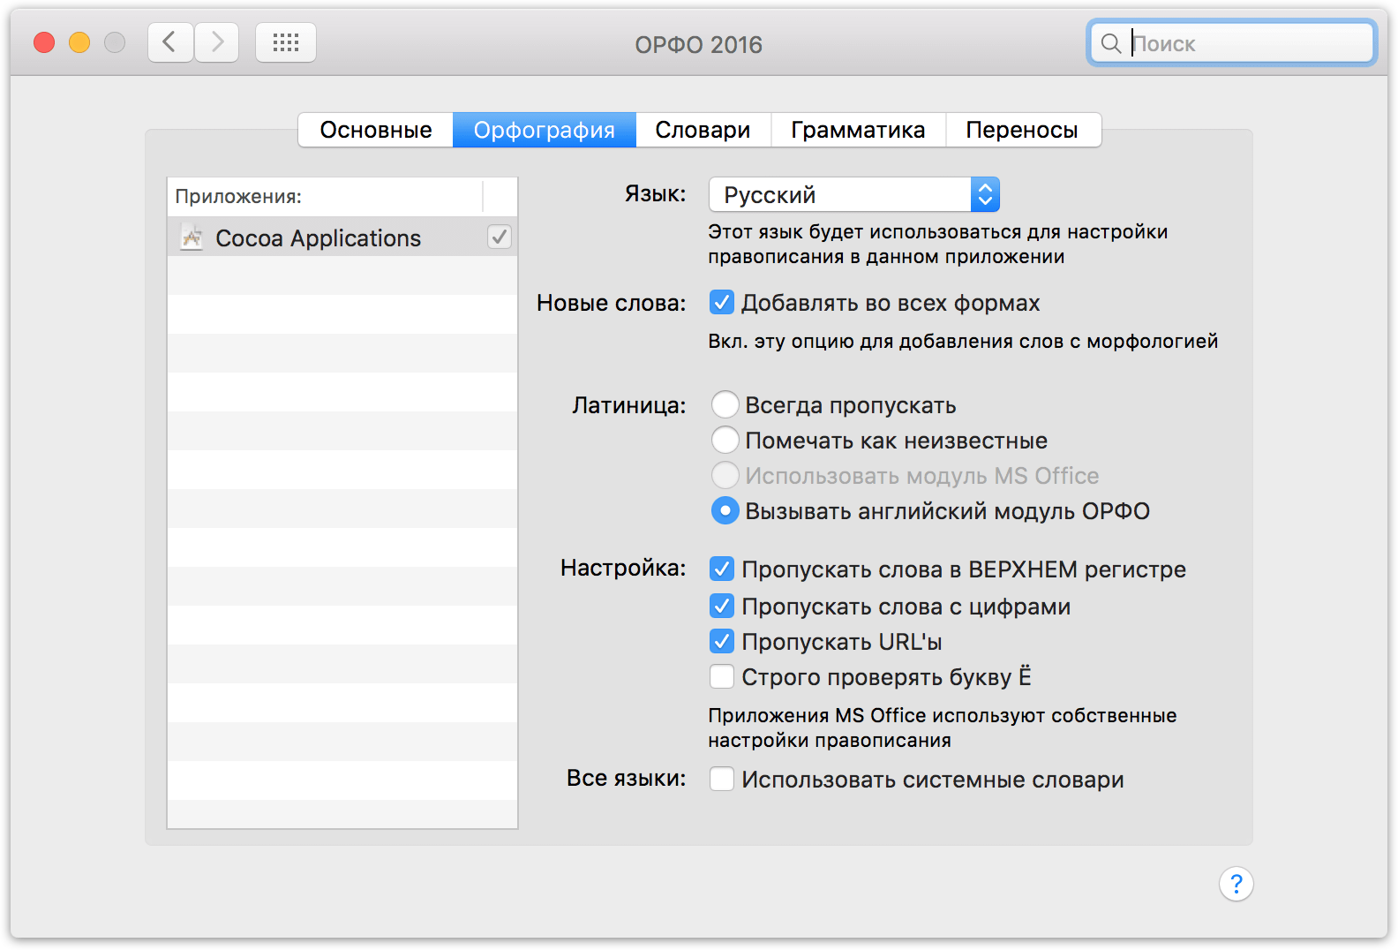
Task: Show all preferences with the grid icon
Action: (x=286, y=42)
